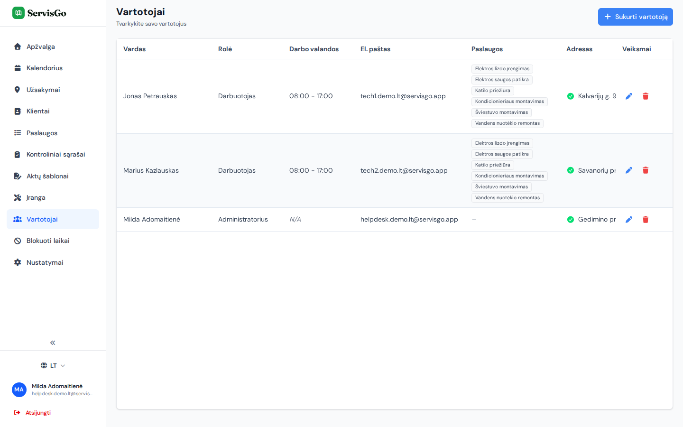Open the LT language dropdown

pos(53,366)
